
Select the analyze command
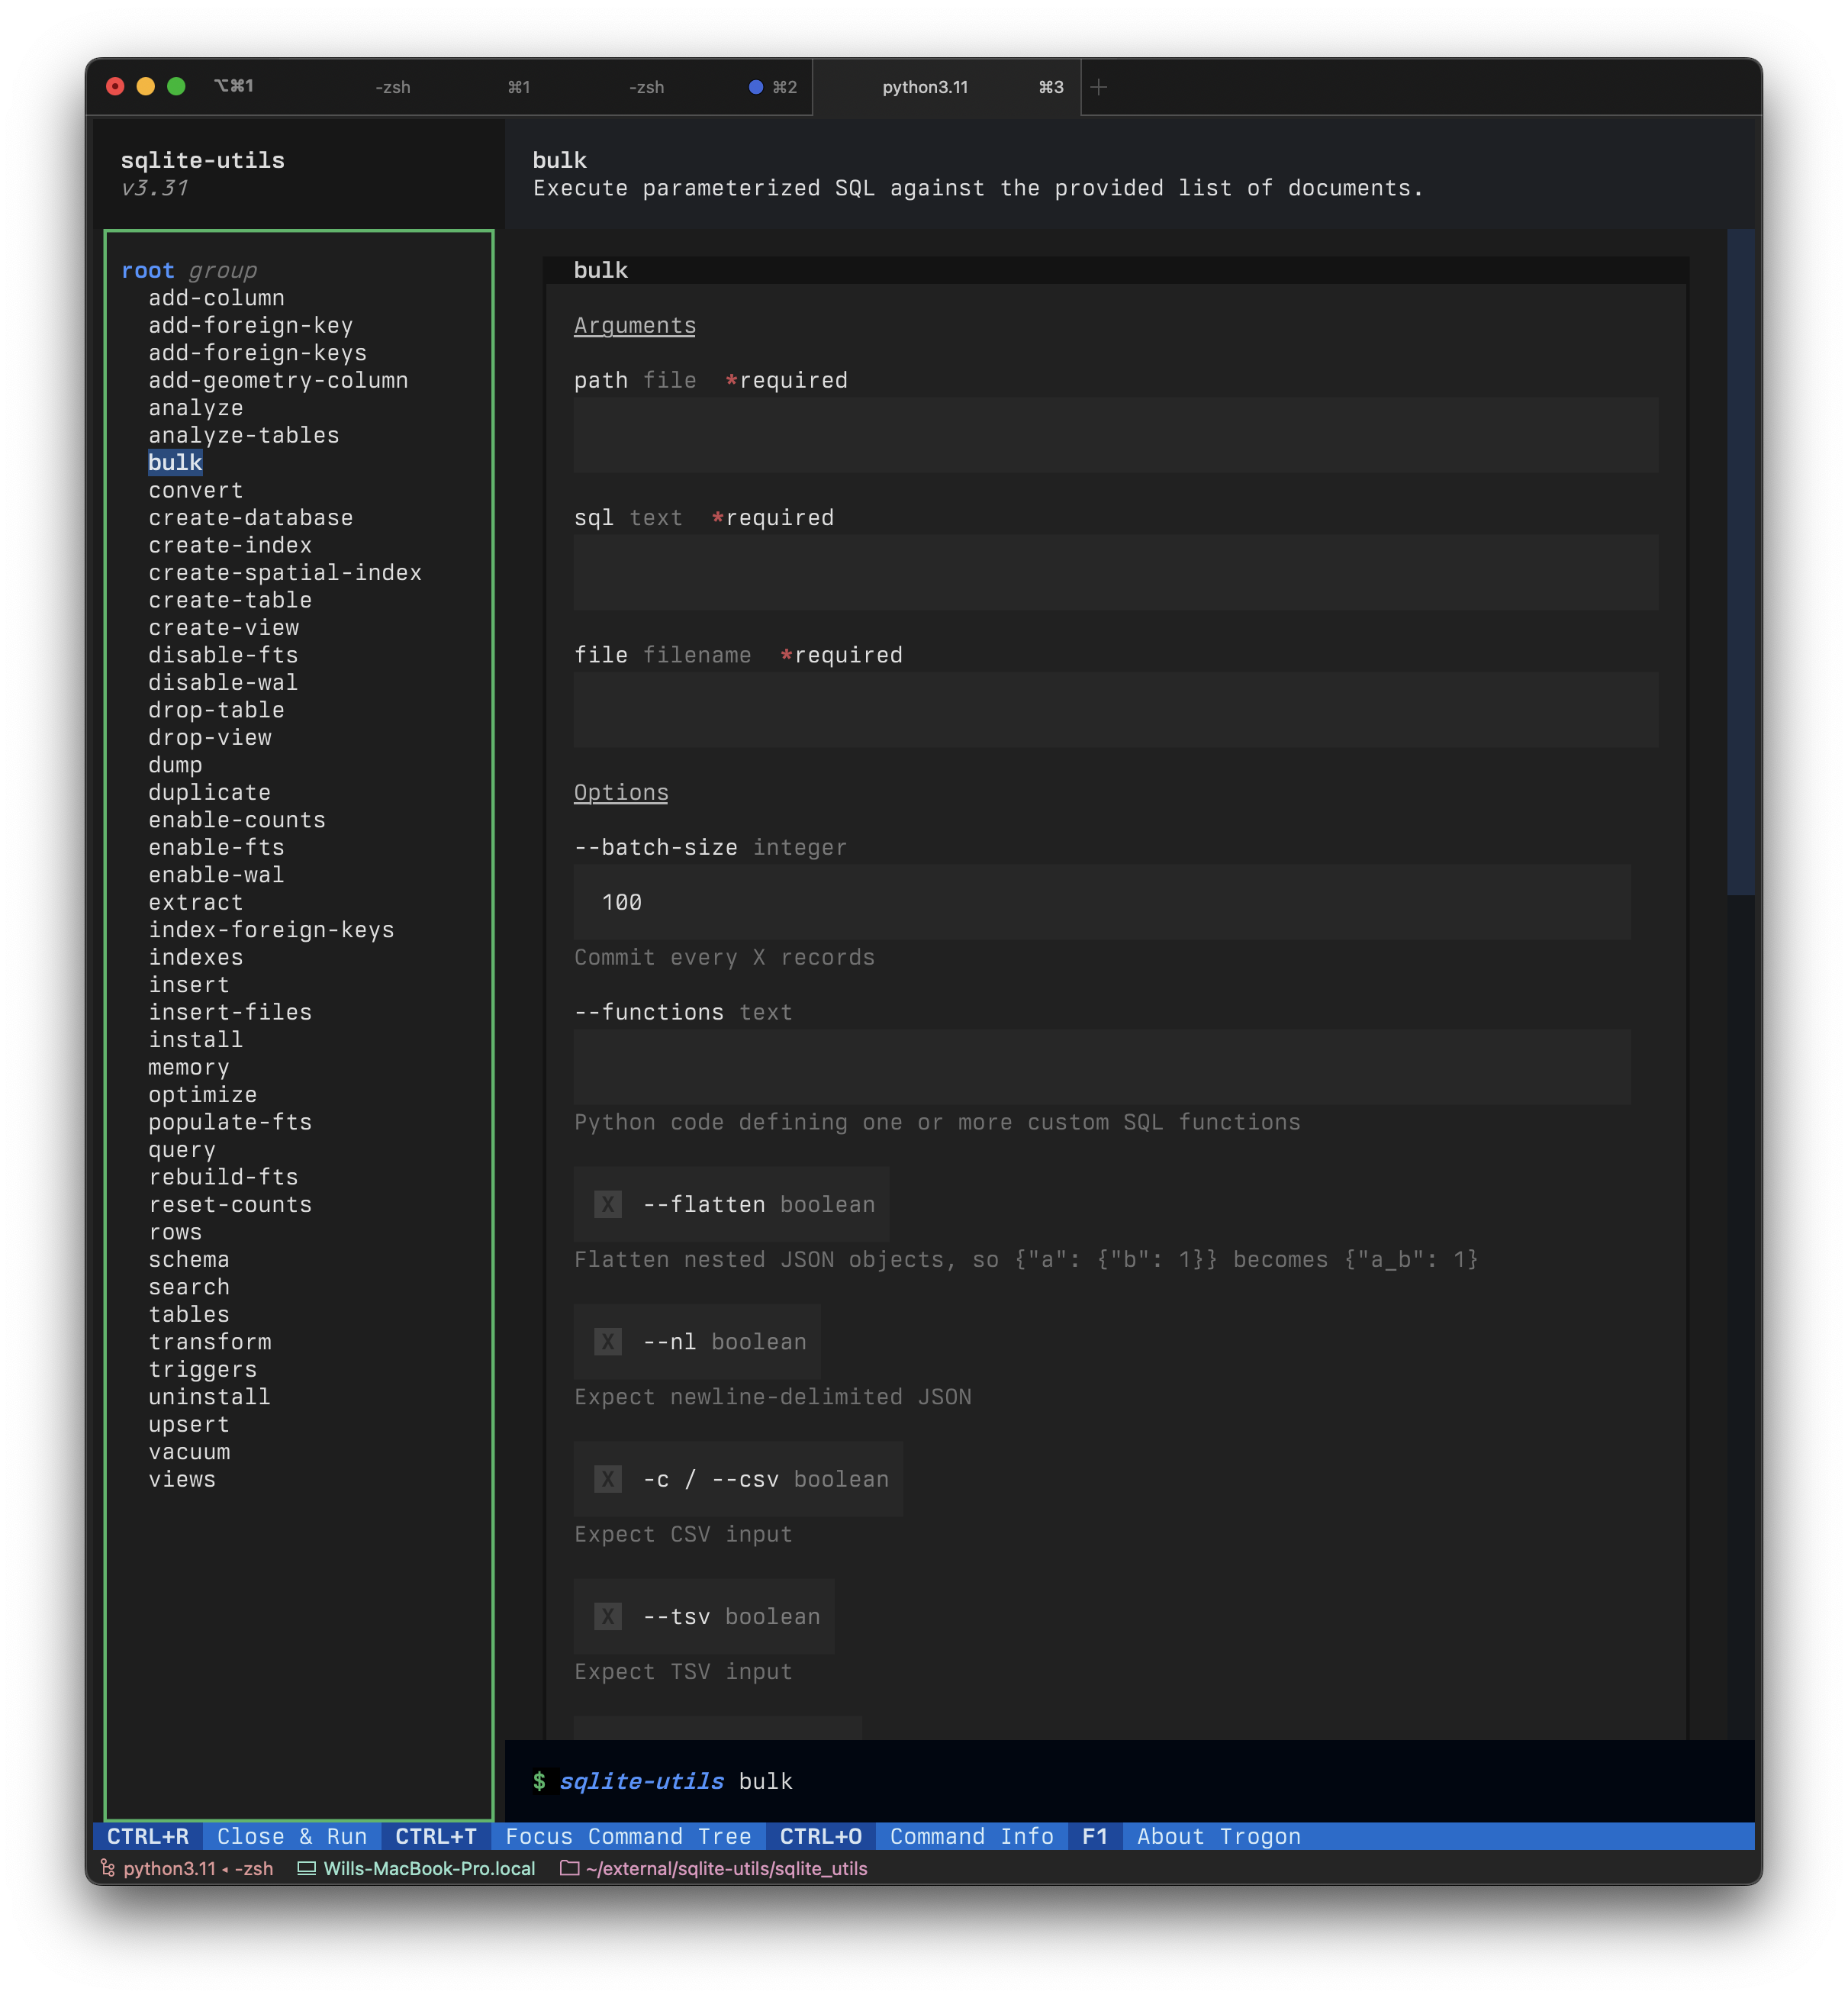pyautogui.click(x=195, y=408)
